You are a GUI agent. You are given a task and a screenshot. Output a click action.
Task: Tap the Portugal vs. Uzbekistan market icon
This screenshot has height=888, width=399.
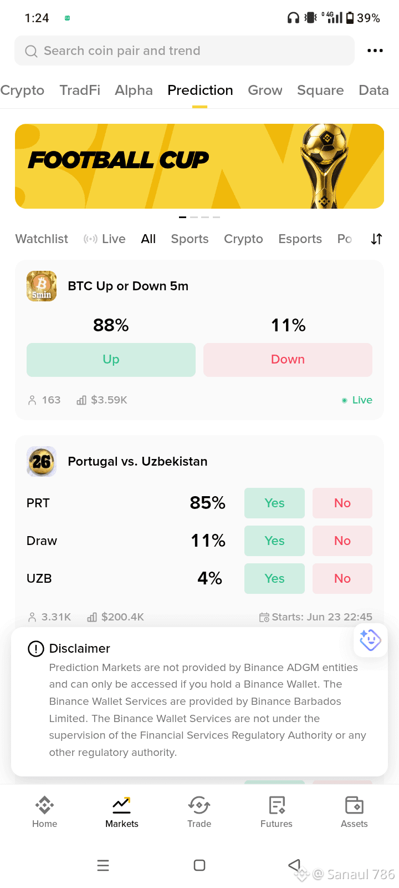pos(42,461)
